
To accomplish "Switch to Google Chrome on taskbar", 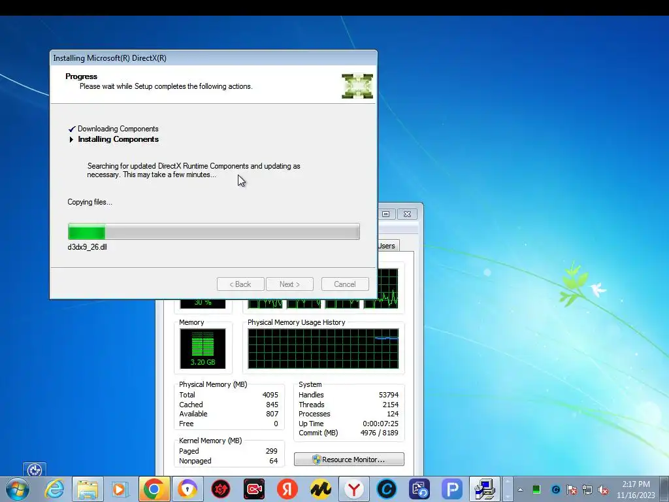I will pyautogui.click(x=154, y=489).
